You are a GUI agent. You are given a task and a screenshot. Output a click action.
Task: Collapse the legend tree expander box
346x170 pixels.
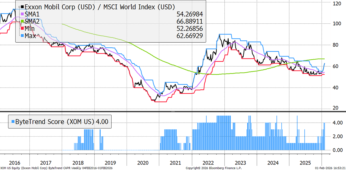point(19,7)
